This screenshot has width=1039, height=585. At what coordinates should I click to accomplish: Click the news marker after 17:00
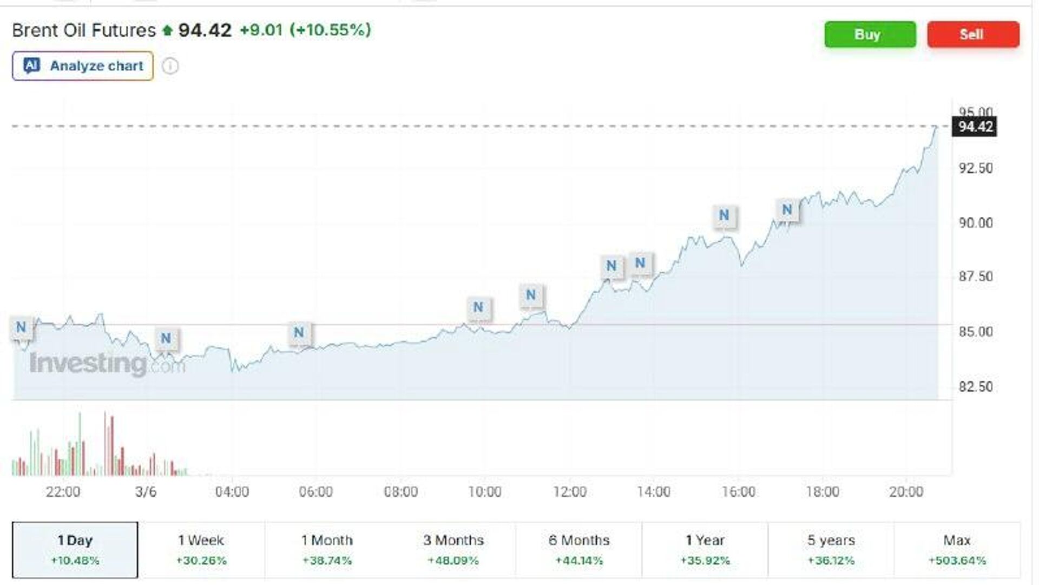(787, 209)
